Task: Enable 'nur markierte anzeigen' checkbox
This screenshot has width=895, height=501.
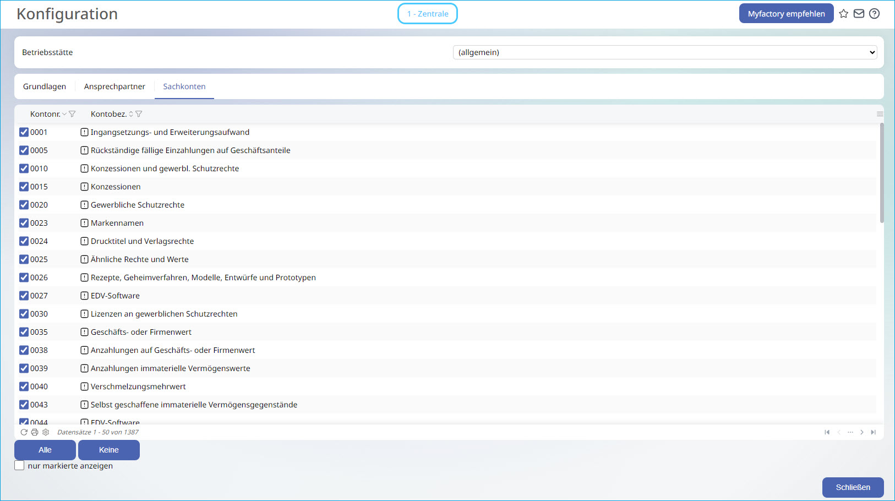Action: 19,466
